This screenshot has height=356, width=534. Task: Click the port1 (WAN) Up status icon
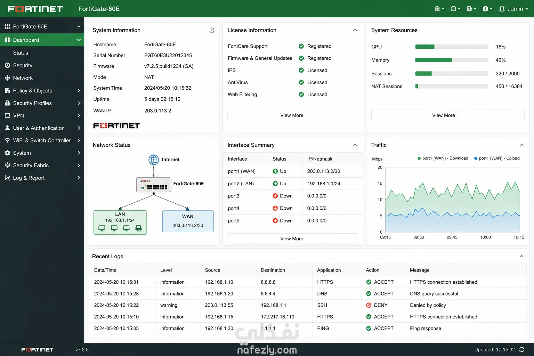[x=275, y=171]
